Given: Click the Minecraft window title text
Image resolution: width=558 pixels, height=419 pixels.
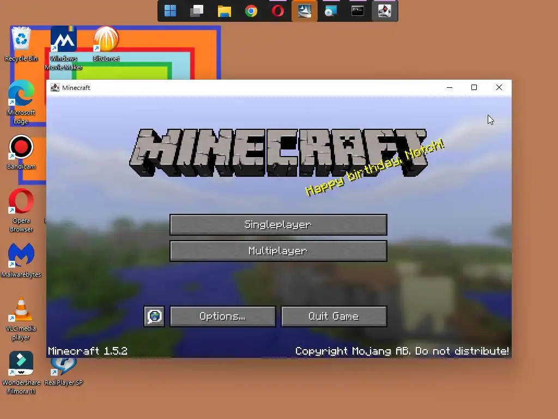Looking at the screenshot, I should [76, 88].
